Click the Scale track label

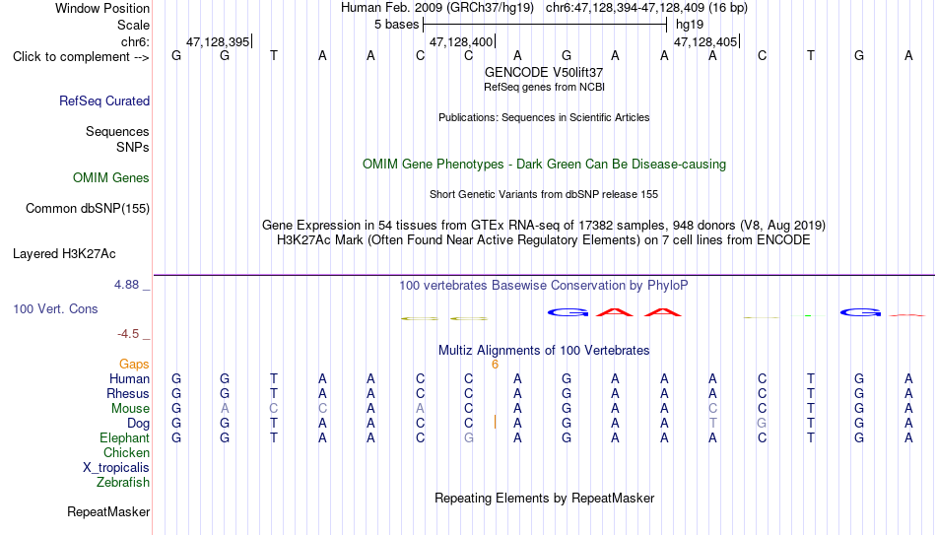(133, 25)
